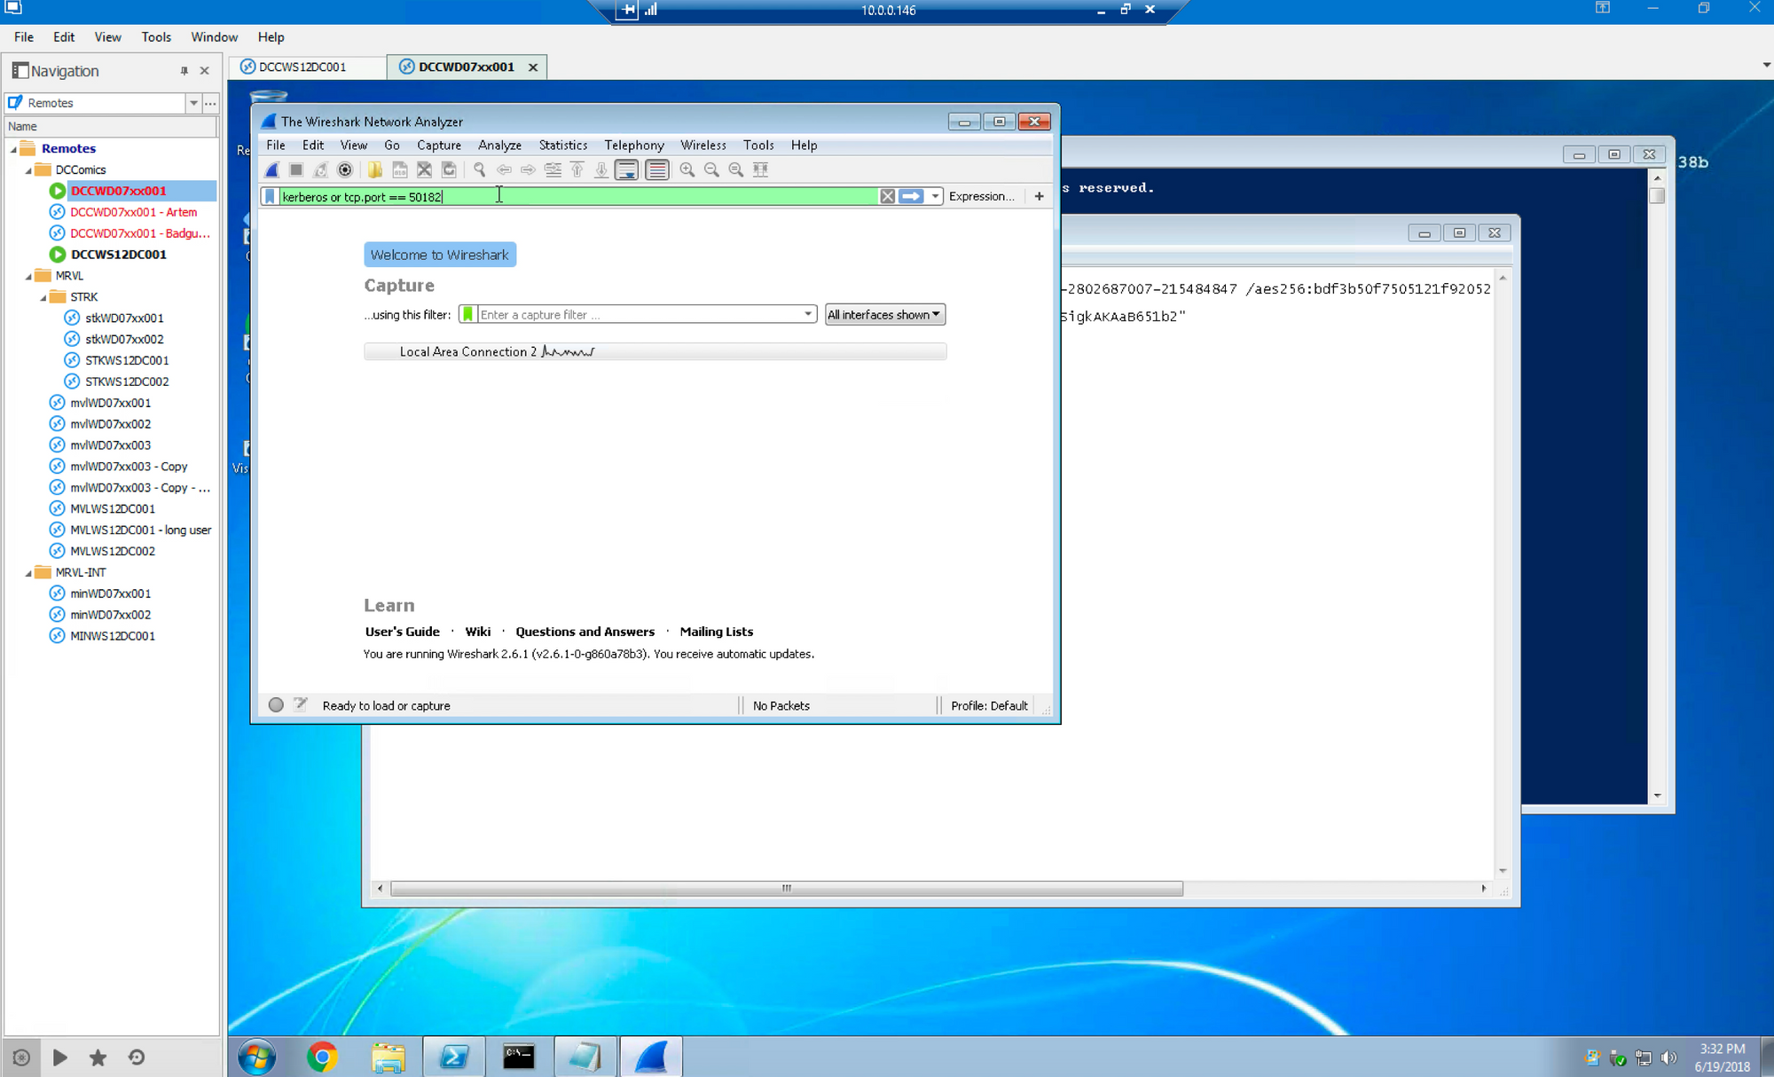
Task: Open the Wiki link
Action: 477,632
